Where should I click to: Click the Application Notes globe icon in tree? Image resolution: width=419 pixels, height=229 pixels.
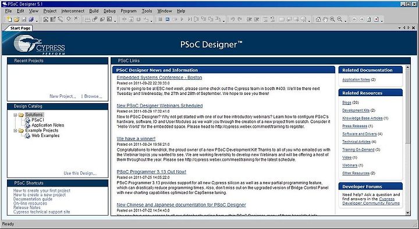point(27,125)
